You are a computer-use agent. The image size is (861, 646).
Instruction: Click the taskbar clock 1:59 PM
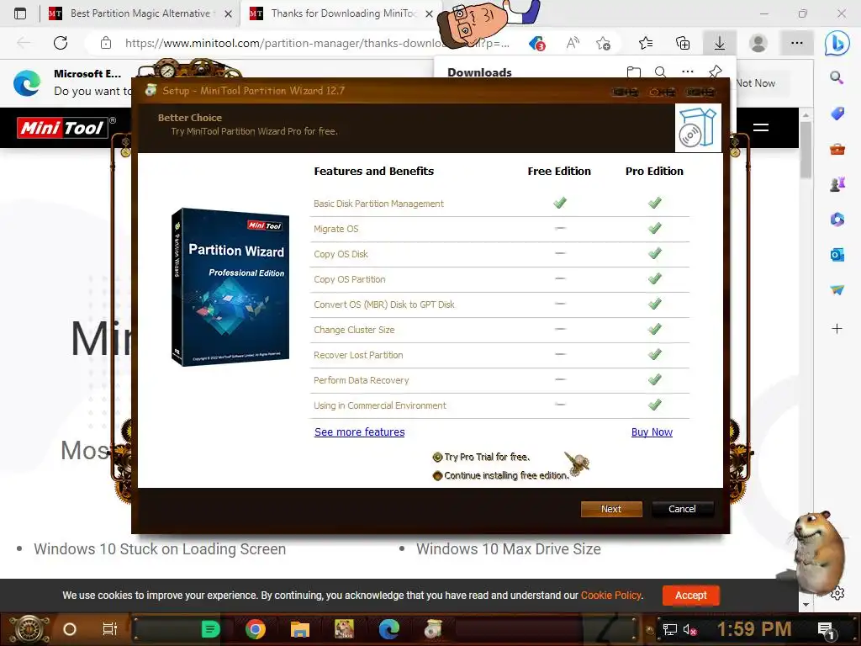click(754, 629)
